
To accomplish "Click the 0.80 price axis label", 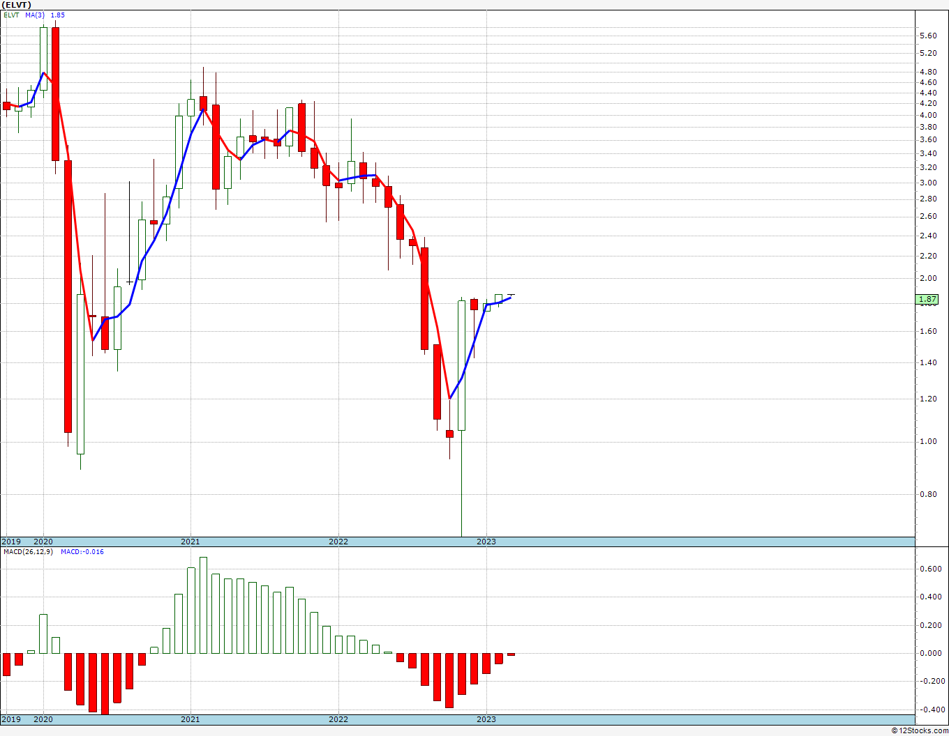I will [928, 494].
